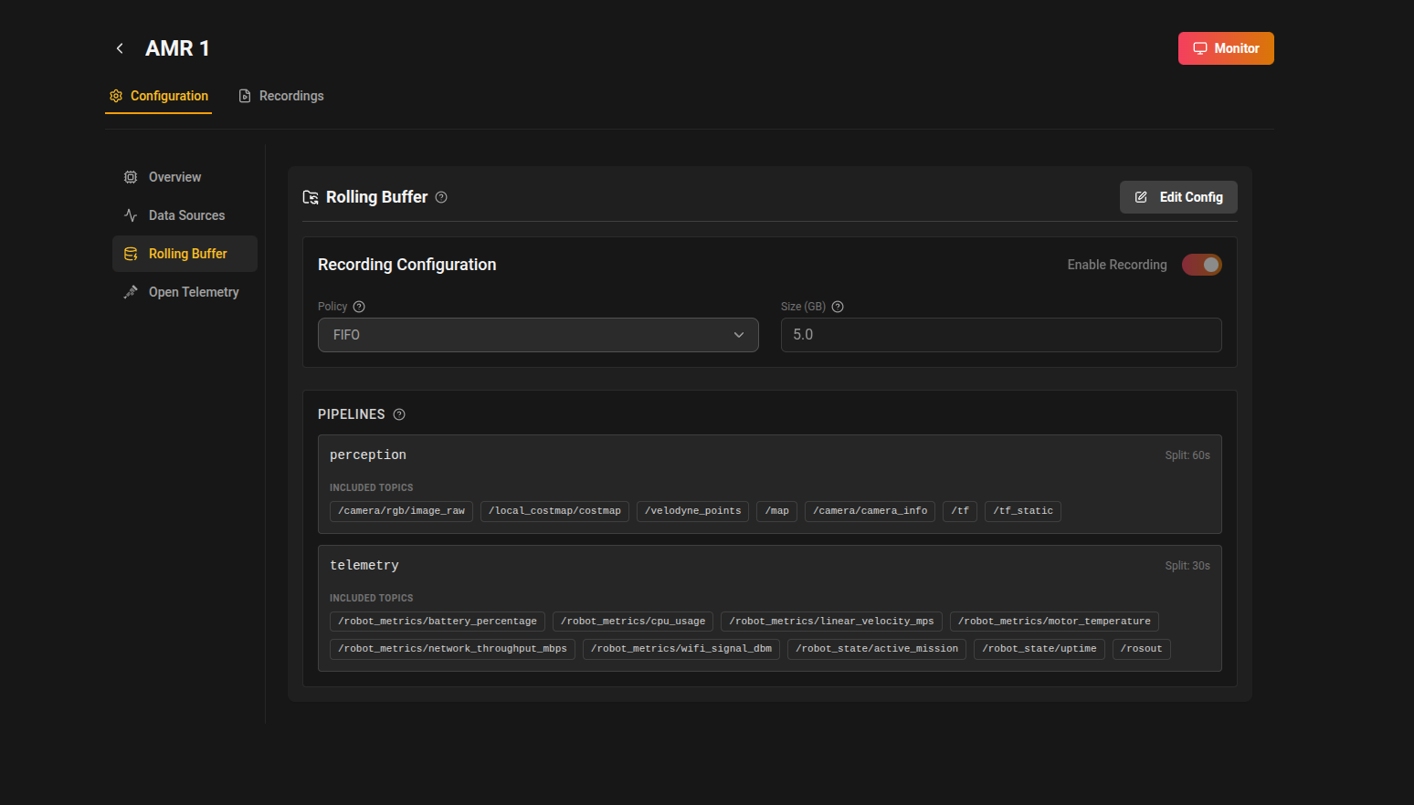Viewport: 1414px width, 805px height.
Task: Click the telemetry pipeline name
Action: pyautogui.click(x=364, y=565)
